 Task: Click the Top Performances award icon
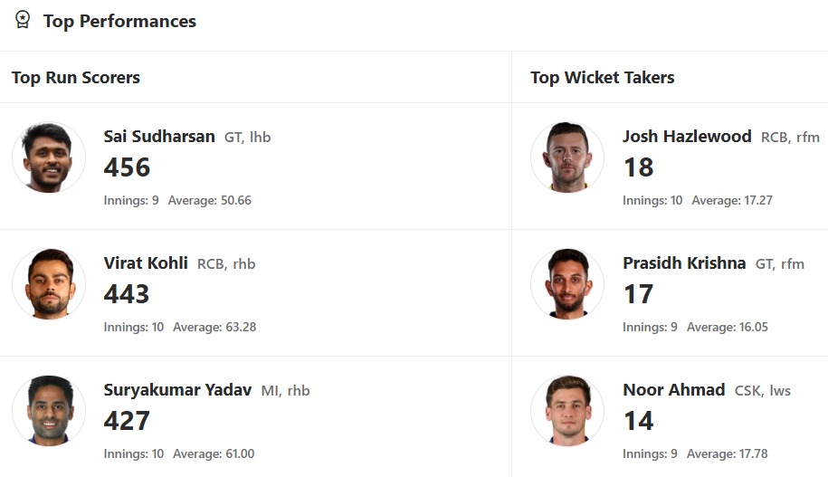(24, 20)
